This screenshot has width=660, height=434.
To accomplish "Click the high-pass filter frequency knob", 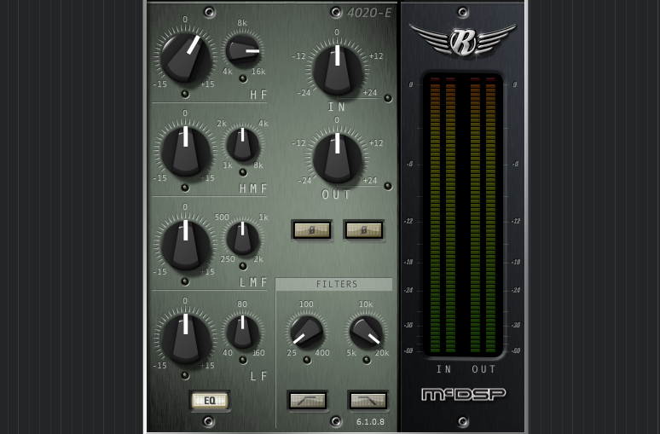I will (x=306, y=332).
